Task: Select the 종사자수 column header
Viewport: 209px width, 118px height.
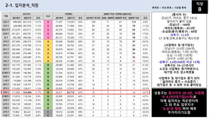Action: point(27,14)
